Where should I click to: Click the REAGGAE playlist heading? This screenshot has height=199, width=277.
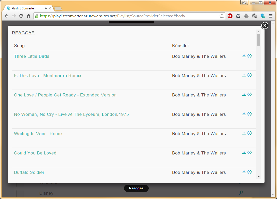[x=23, y=33]
